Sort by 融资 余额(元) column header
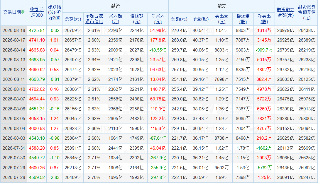Screen dimensions: 318x183 click(73, 19)
